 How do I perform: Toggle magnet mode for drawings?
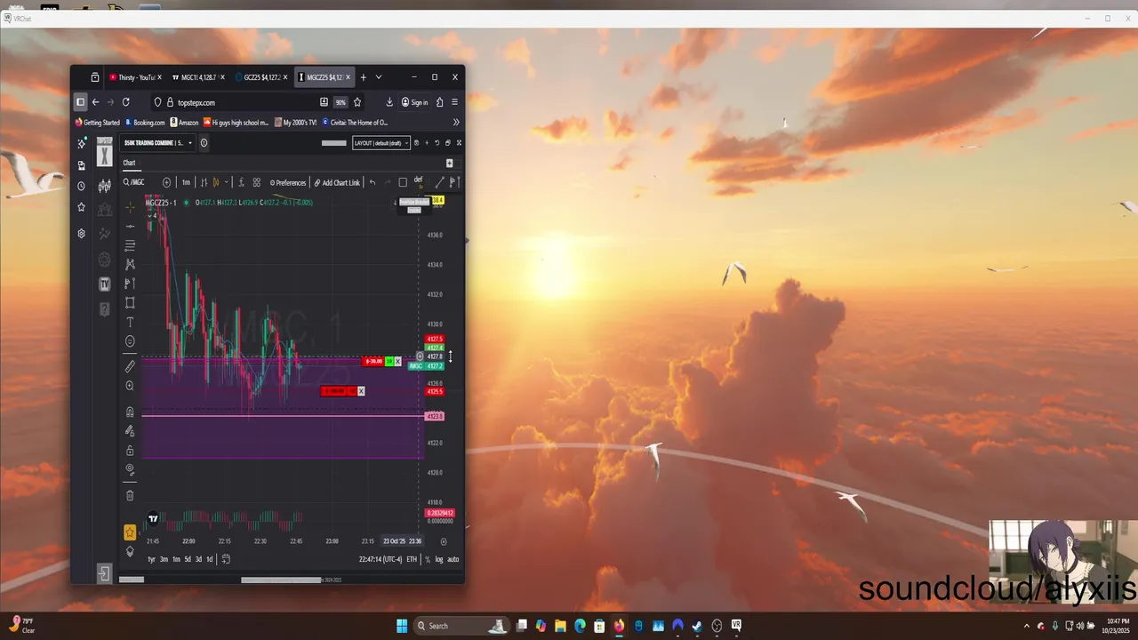click(x=130, y=412)
